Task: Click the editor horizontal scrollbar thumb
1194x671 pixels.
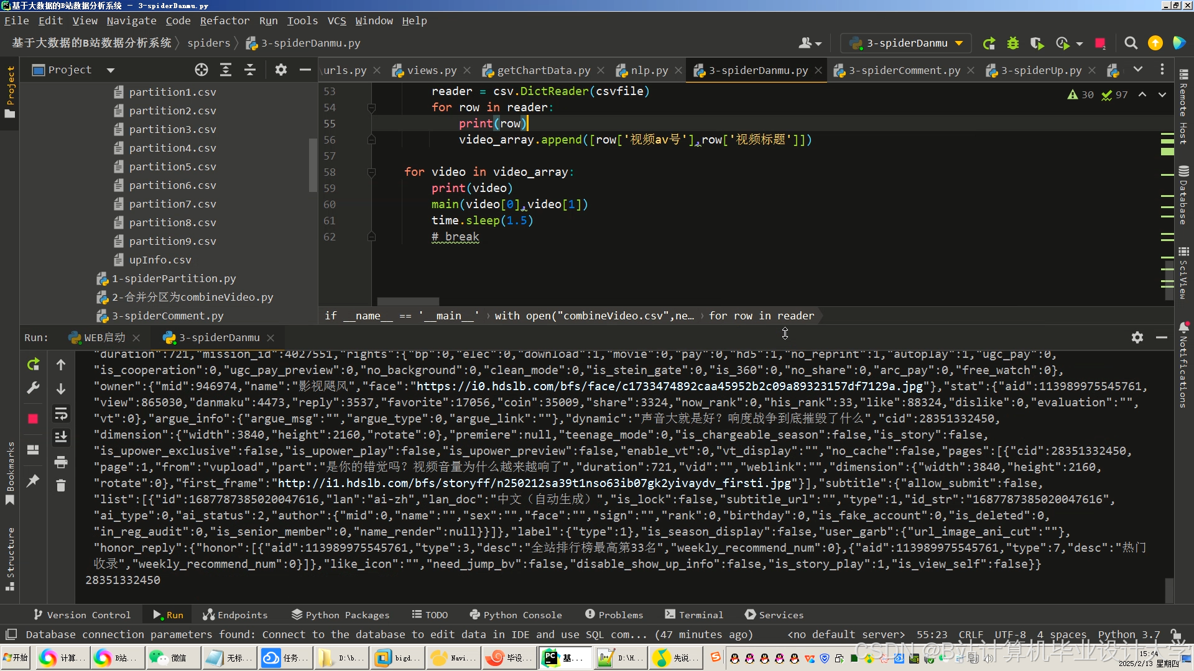Action: 408,301
